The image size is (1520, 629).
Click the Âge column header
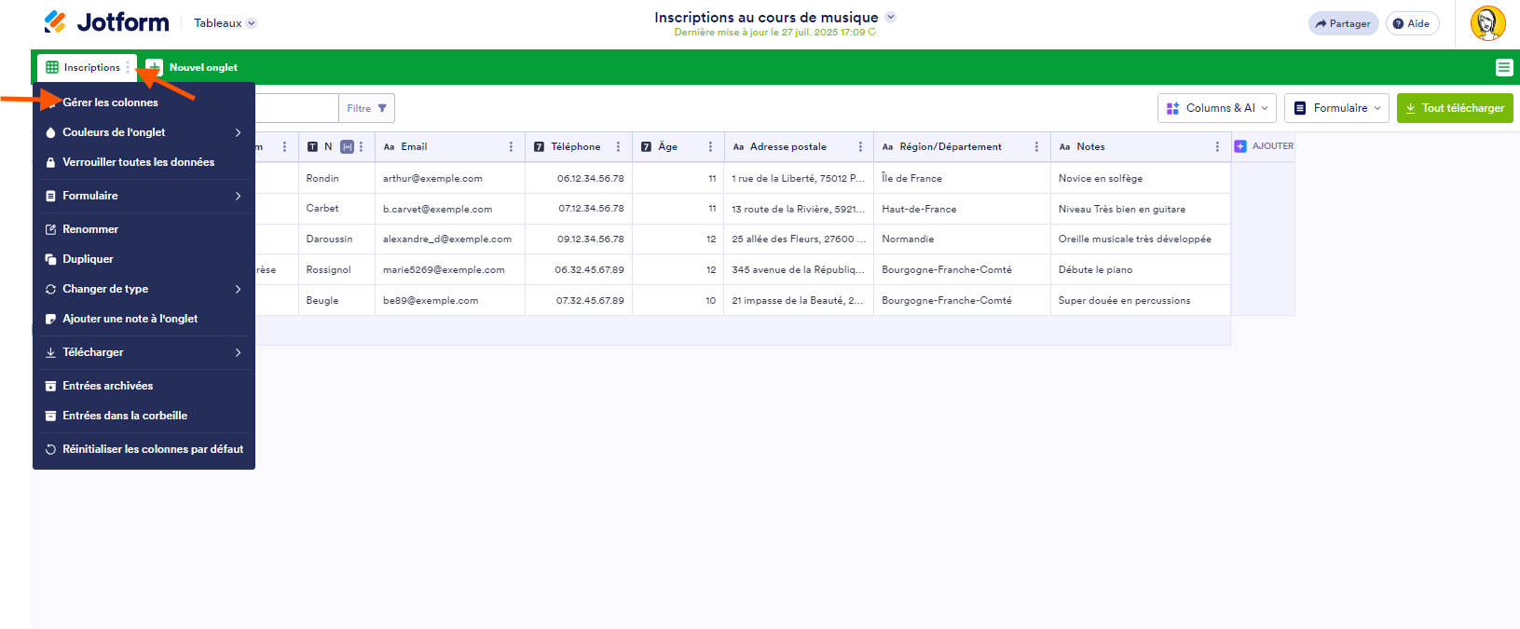click(678, 146)
